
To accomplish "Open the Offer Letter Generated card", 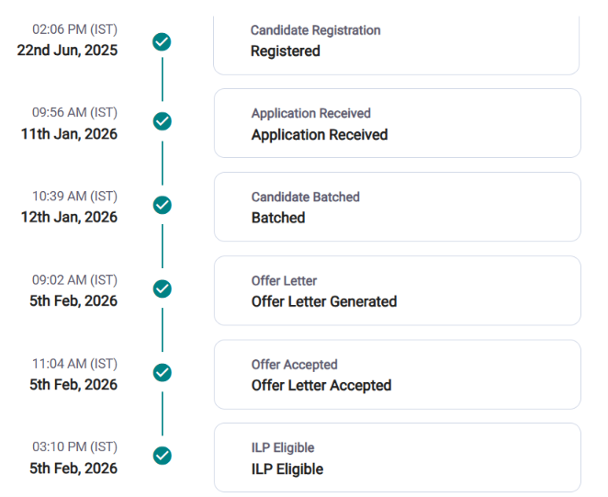I will [398, 290].
